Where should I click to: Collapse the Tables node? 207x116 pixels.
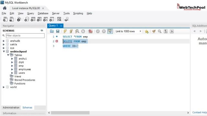click(x=8, y=55)
